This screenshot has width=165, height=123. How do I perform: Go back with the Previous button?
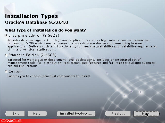coord(118,114)
